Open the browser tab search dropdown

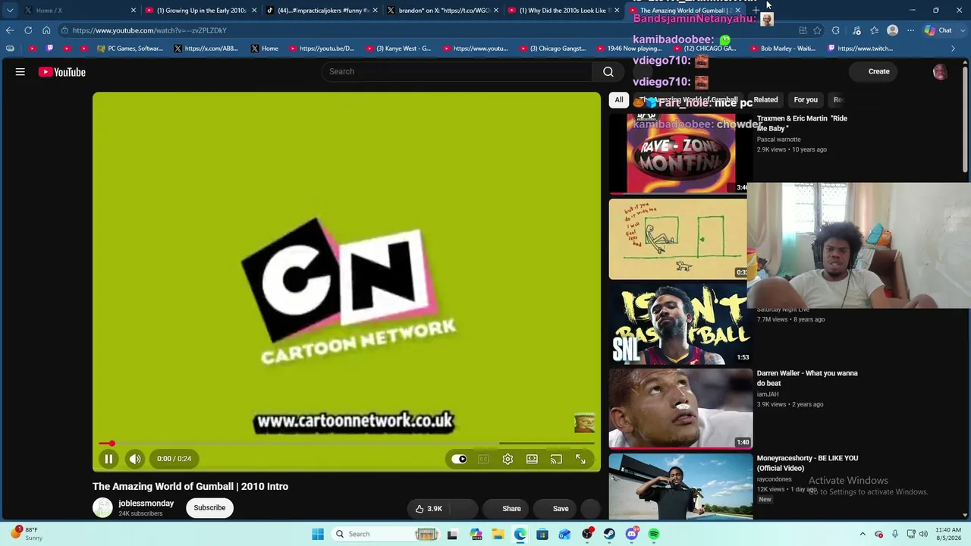coord(9,10)
